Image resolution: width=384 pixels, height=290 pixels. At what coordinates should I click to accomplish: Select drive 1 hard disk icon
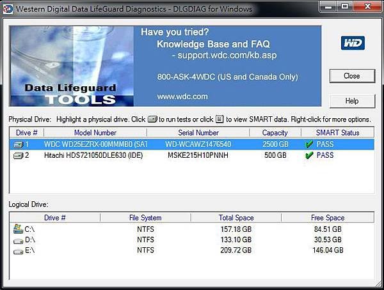(x=18, y=145)
